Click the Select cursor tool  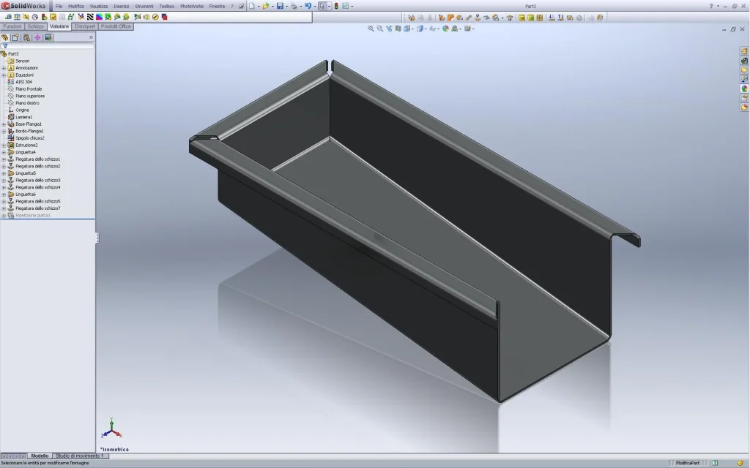pos(322,6)
